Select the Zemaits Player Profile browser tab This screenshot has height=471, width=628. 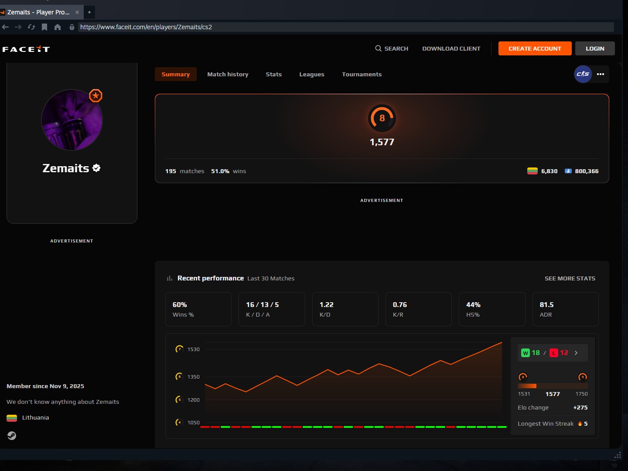[x=38, y=12]
